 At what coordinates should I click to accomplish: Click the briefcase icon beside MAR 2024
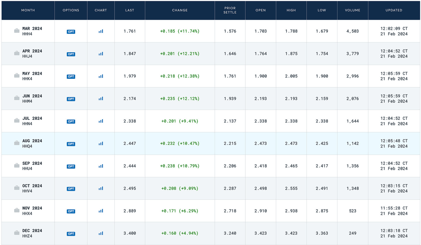click(17, 31)
